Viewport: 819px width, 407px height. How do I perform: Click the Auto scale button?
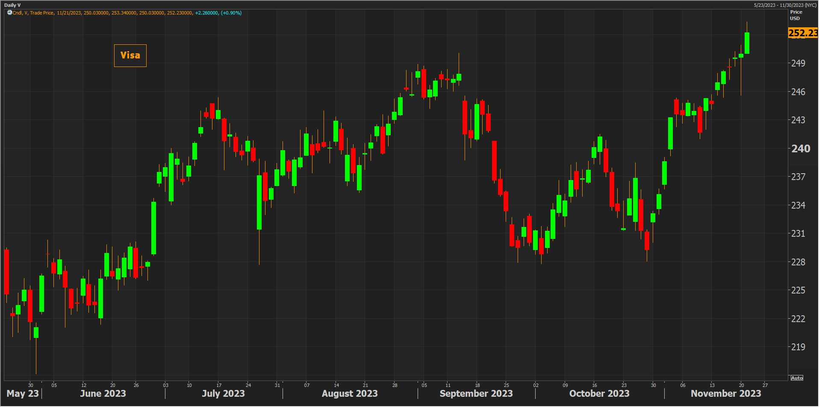797,378
